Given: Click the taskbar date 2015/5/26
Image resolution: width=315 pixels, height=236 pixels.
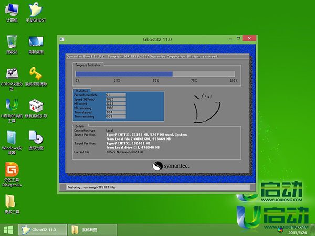Looking at the screenshot, I should click(x=298, y=233).
